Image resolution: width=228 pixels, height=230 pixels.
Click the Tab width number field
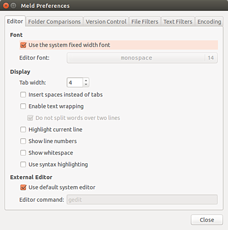tap(75, 82)
